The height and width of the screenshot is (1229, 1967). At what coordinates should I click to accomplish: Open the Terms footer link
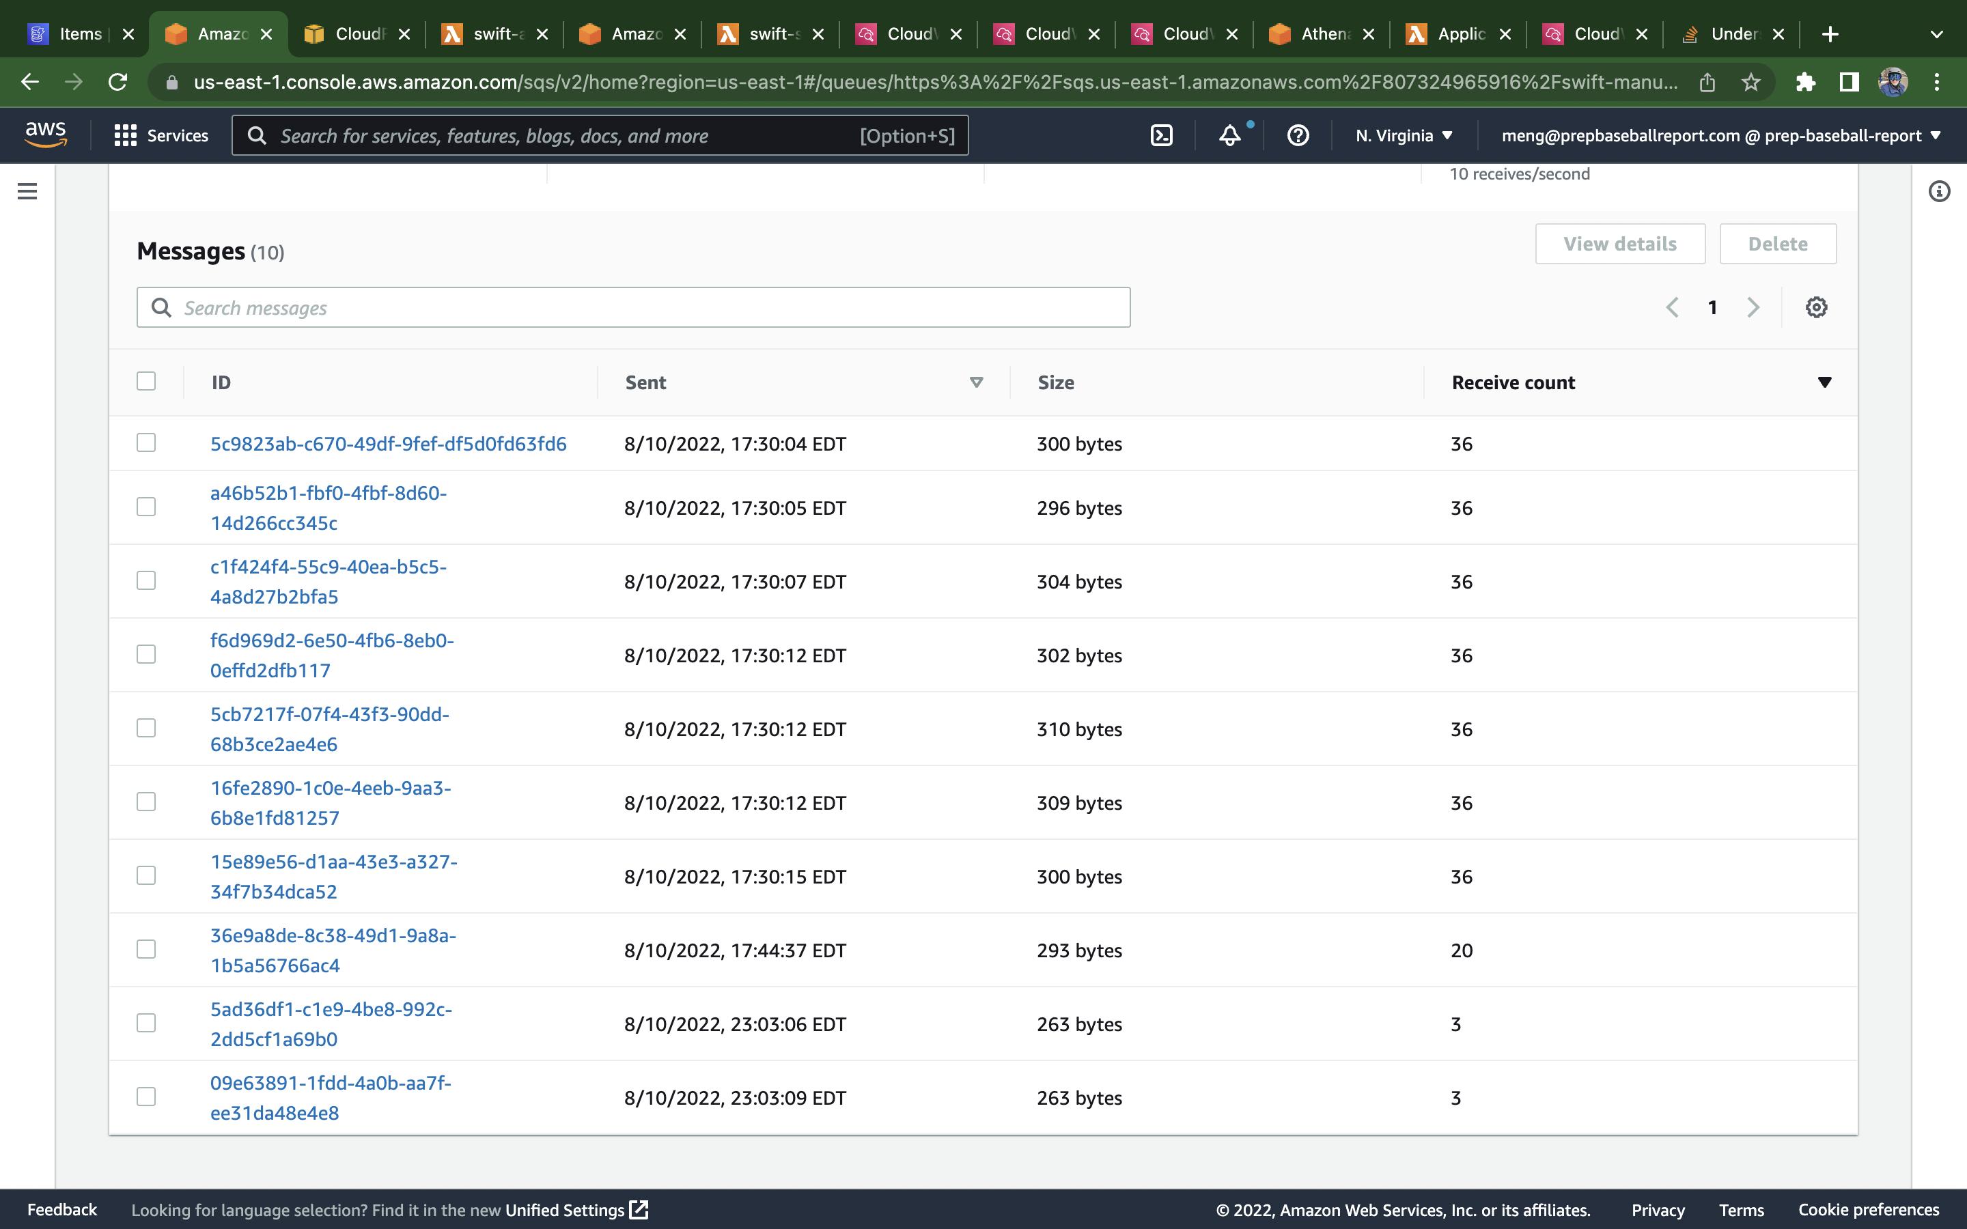[x=1741, y=1209]
